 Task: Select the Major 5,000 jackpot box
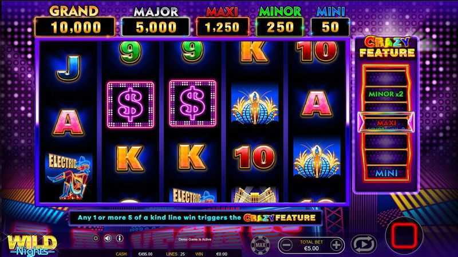tap(155, 27)
